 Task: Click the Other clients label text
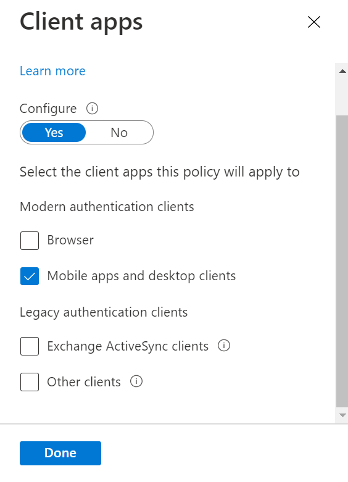tap(84, 382)
